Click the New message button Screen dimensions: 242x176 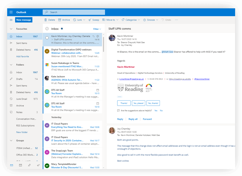click(24, 20)
